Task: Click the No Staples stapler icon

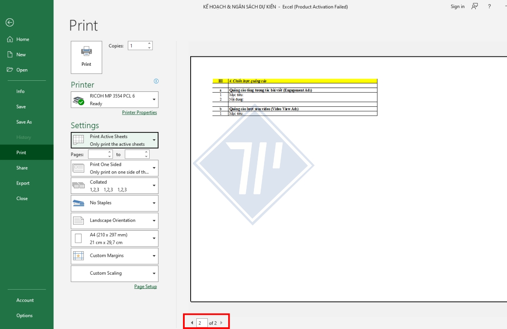Action: (79, 203)
